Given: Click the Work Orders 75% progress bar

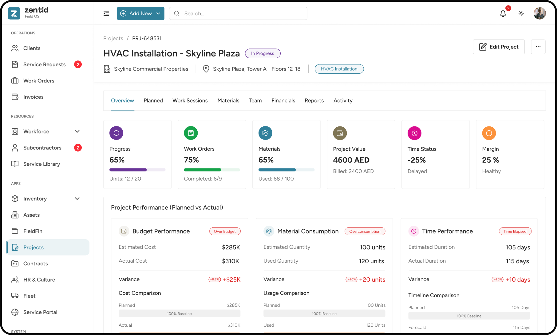Looking at the screenshot, I should [x=212, y=170].
